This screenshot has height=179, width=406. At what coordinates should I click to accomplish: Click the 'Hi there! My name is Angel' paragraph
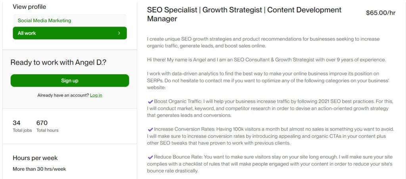click(x=266, y=60)
